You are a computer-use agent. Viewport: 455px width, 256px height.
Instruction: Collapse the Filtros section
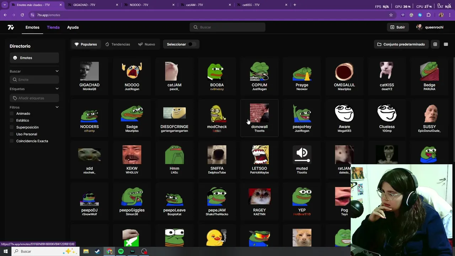(57, 107)
